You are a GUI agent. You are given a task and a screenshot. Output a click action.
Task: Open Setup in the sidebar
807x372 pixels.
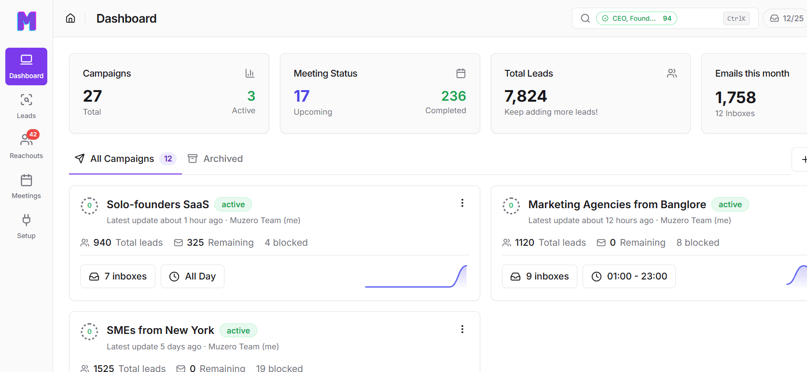click(27, 226)
